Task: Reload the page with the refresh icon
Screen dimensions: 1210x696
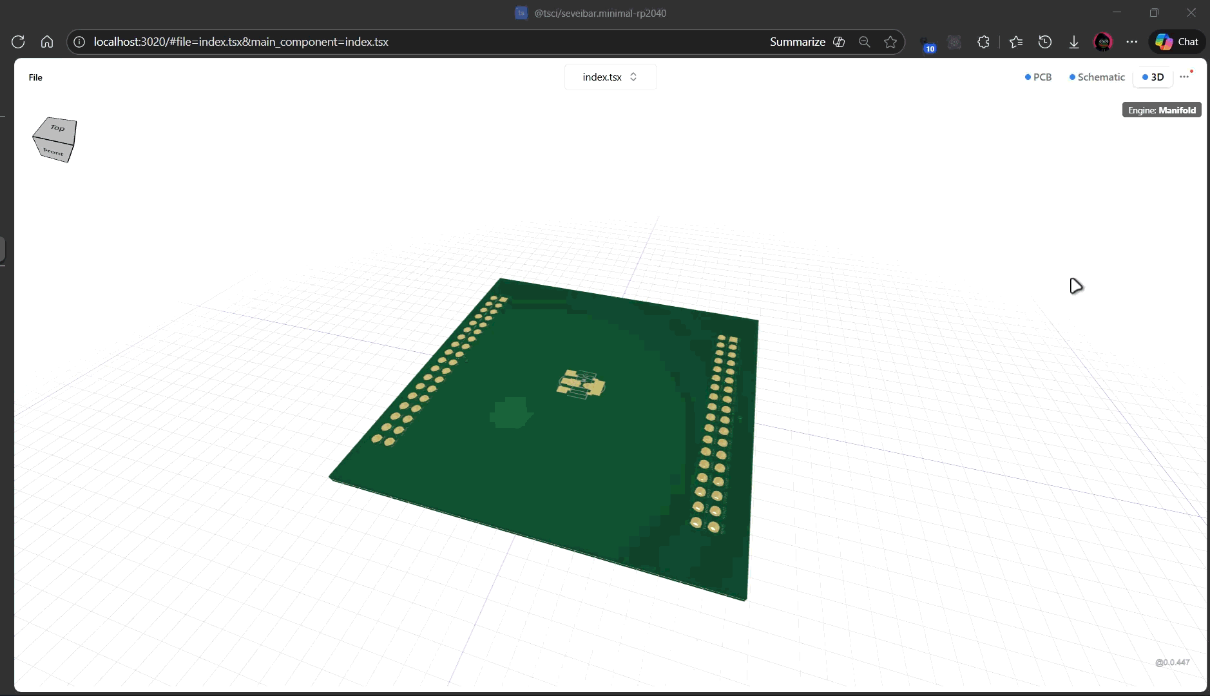Action: [x=18, y=42]
